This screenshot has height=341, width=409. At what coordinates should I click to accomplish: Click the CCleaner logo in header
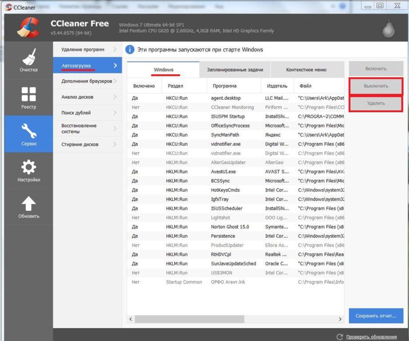(x=28, y=28)
